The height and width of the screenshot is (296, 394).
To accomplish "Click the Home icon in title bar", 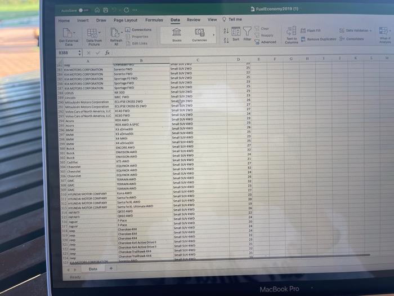I will (97, 10).
